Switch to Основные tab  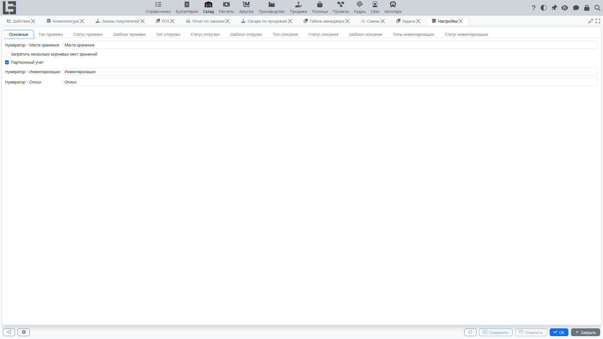(x=19, y=35)
